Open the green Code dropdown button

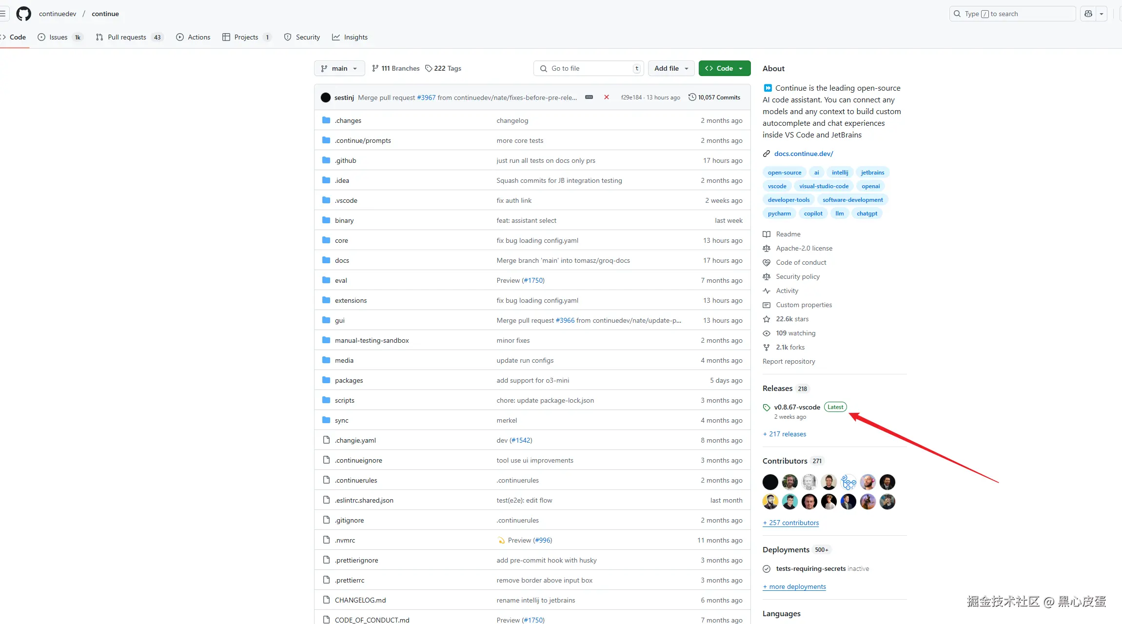[x=724, y=68]
